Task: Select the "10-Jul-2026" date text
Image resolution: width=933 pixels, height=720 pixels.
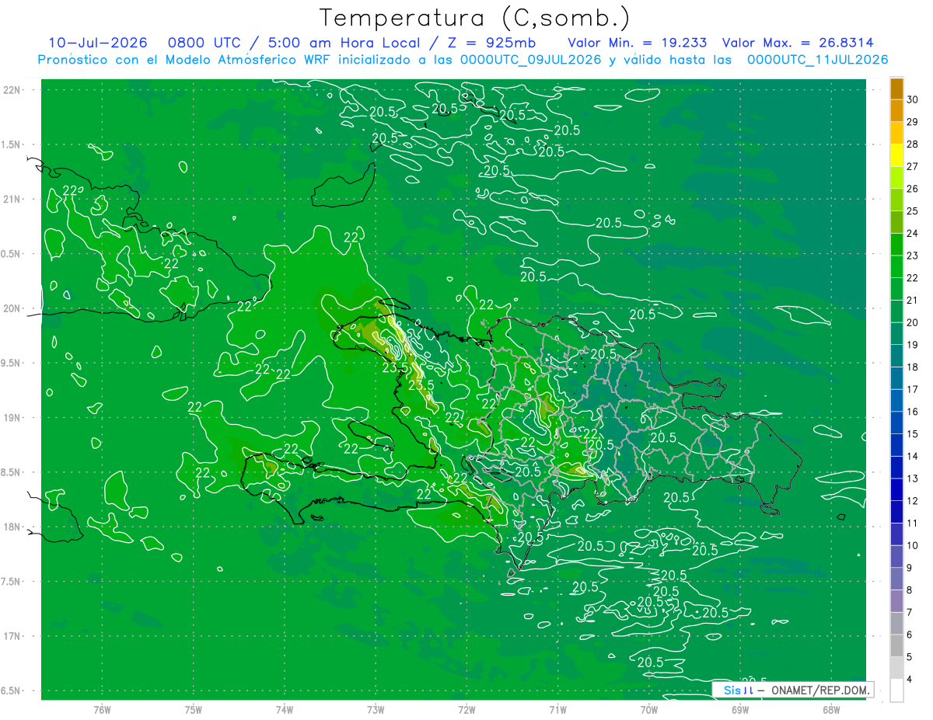Action: pyautogui.click(x=97, y=43)
